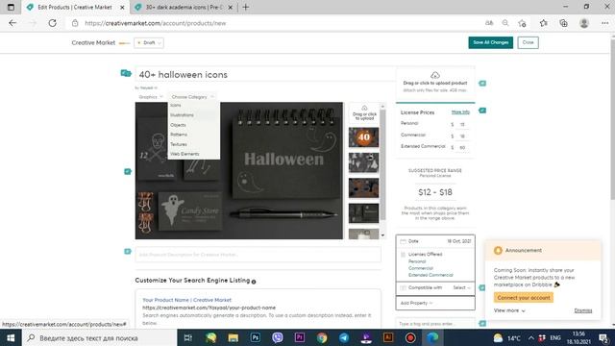Viewport: 615px width, 346px height.
Task: Open the More Info link for license prices
Action: tap(460, 112)
